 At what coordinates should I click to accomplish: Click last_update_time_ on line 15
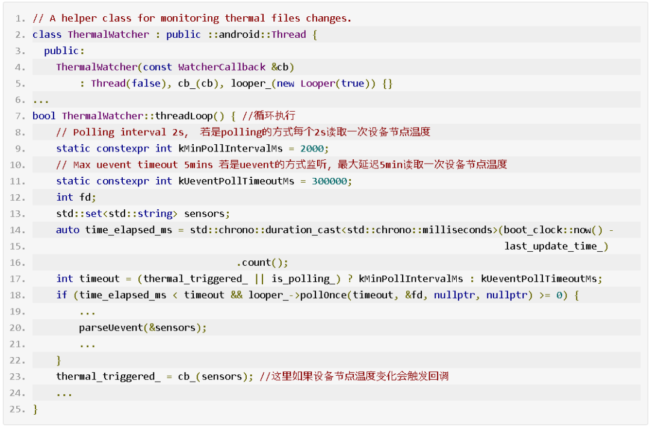pyautogui.click(x=553, y=246)
